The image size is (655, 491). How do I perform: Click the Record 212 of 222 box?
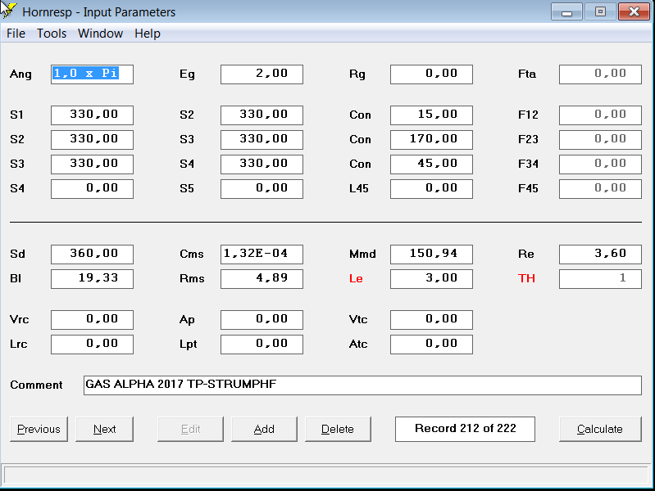(465, 429)
